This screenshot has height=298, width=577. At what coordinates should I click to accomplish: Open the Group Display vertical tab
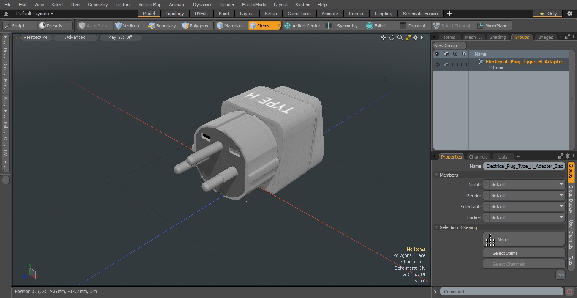[x=571, y=199]
